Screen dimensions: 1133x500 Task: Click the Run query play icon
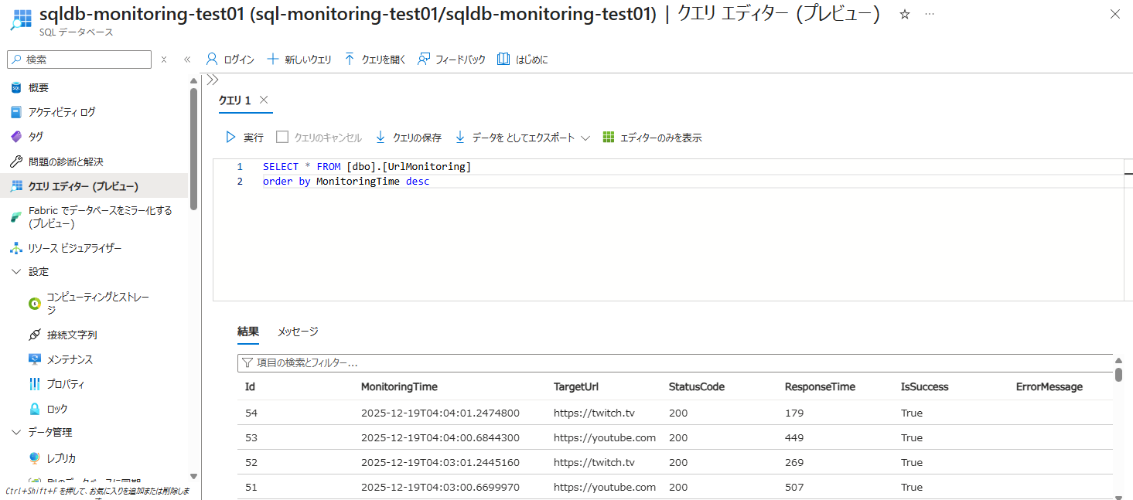click(x=230, y=138)
